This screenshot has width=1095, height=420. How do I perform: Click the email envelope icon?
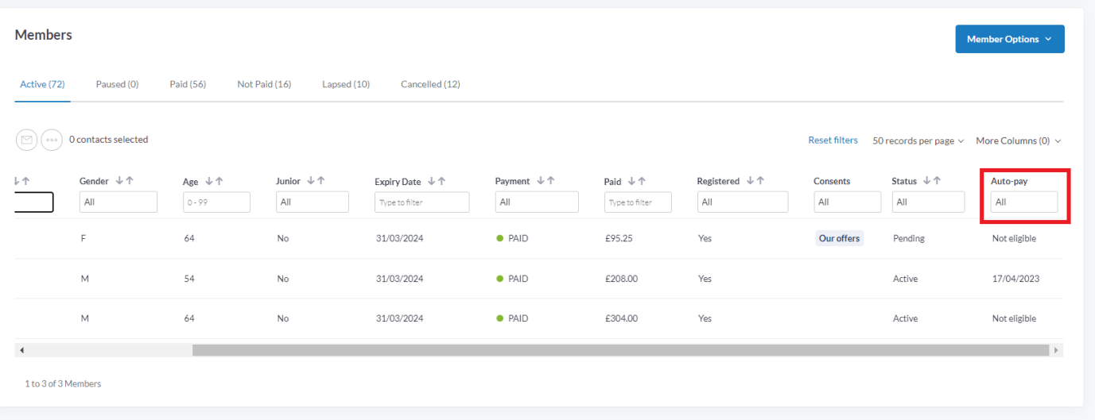27,140
